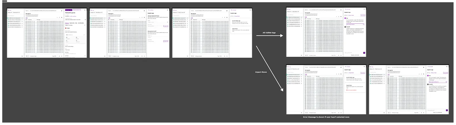
Task: Click Change Model link in third top frame
Action: pos(237,16)
